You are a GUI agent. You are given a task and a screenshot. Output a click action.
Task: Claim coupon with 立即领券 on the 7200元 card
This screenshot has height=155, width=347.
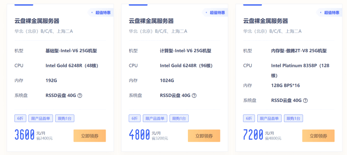[x=319, y=136]
